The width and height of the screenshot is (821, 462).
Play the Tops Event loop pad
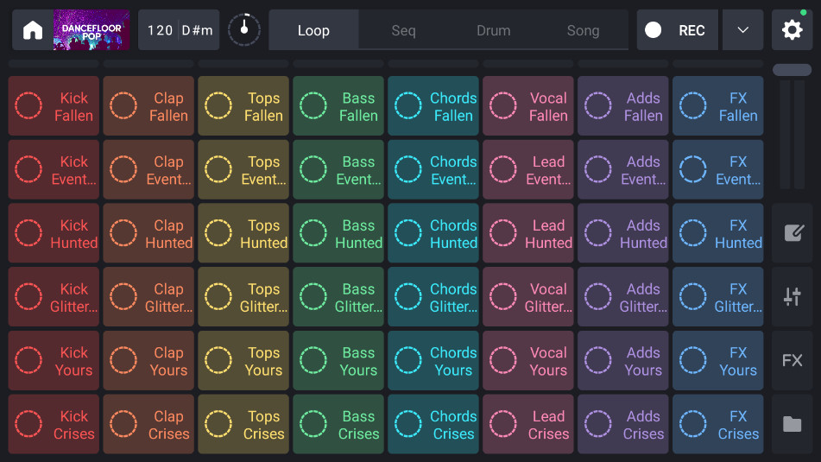[243, 170]
